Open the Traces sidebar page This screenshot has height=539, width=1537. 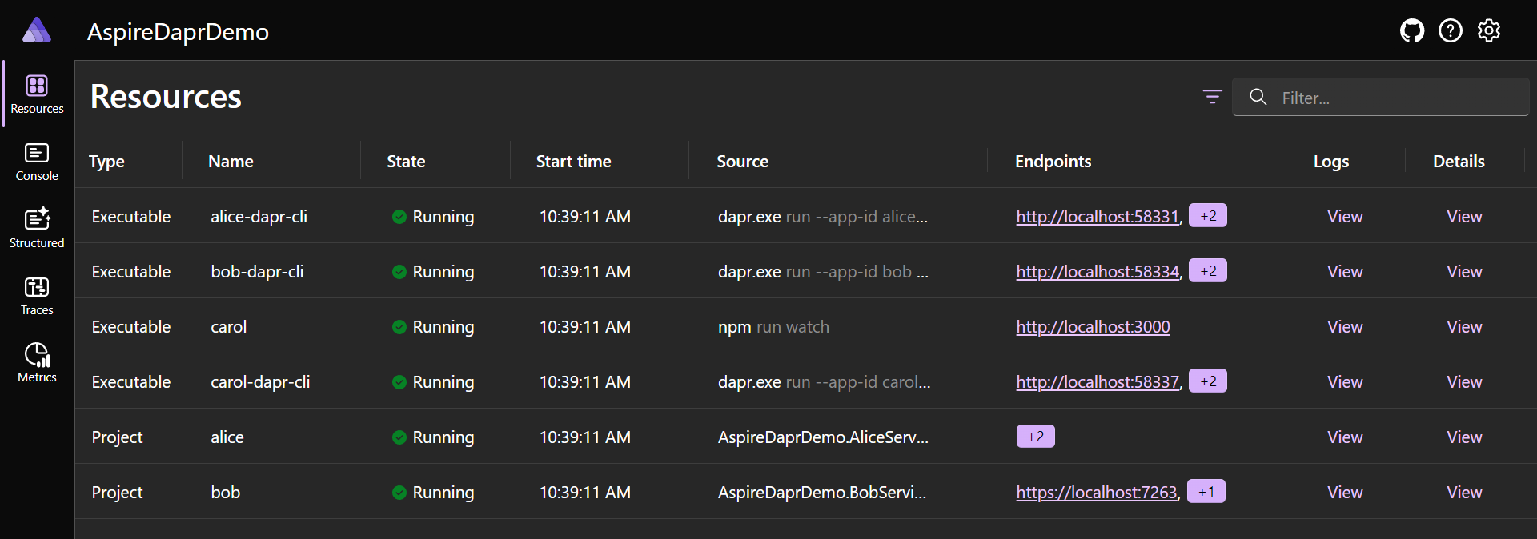pos(37,296)
